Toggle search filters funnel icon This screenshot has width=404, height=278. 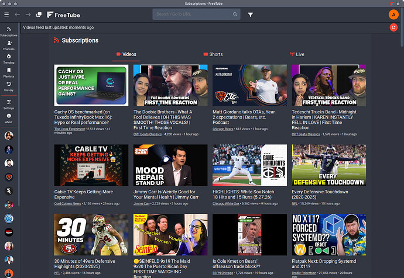point(250,15)
